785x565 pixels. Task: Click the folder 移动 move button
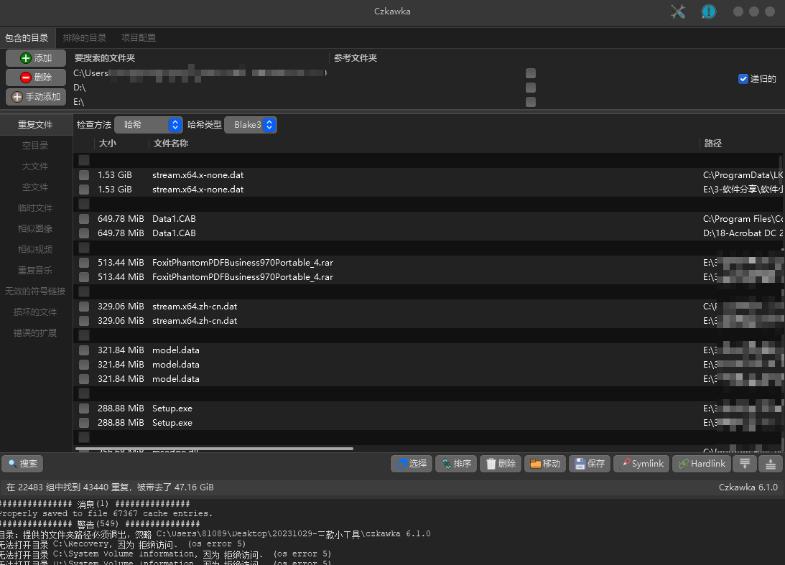tap(545, 464)
